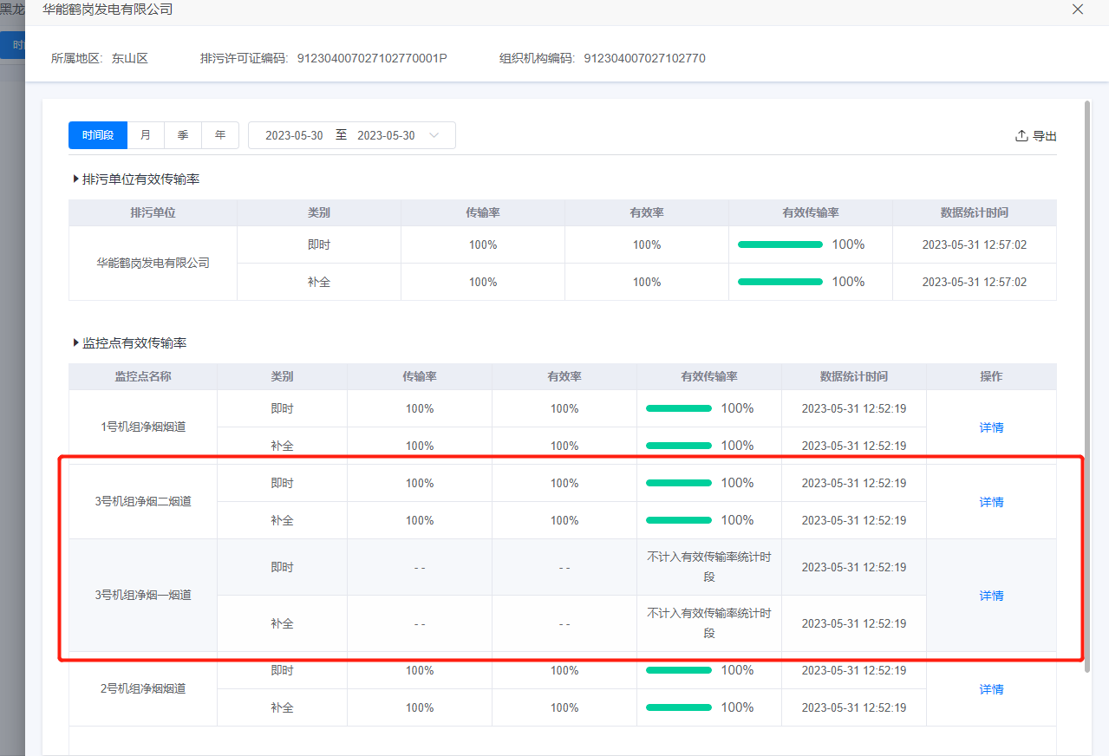Click the 导出 export icon

[1021, 136]
